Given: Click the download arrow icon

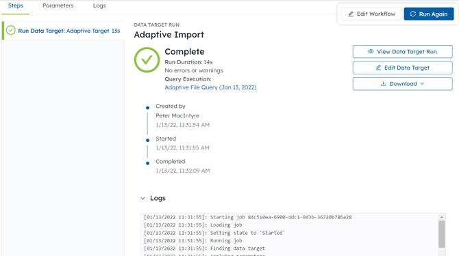Looking at the screenshot, I should click(383, 84).
